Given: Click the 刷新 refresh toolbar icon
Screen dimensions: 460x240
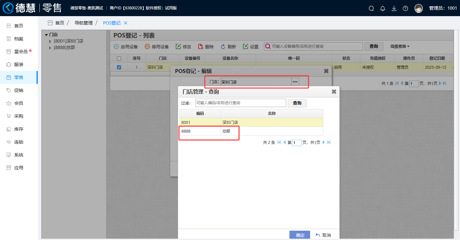Looking at the screenshot, I should point(223,47).
